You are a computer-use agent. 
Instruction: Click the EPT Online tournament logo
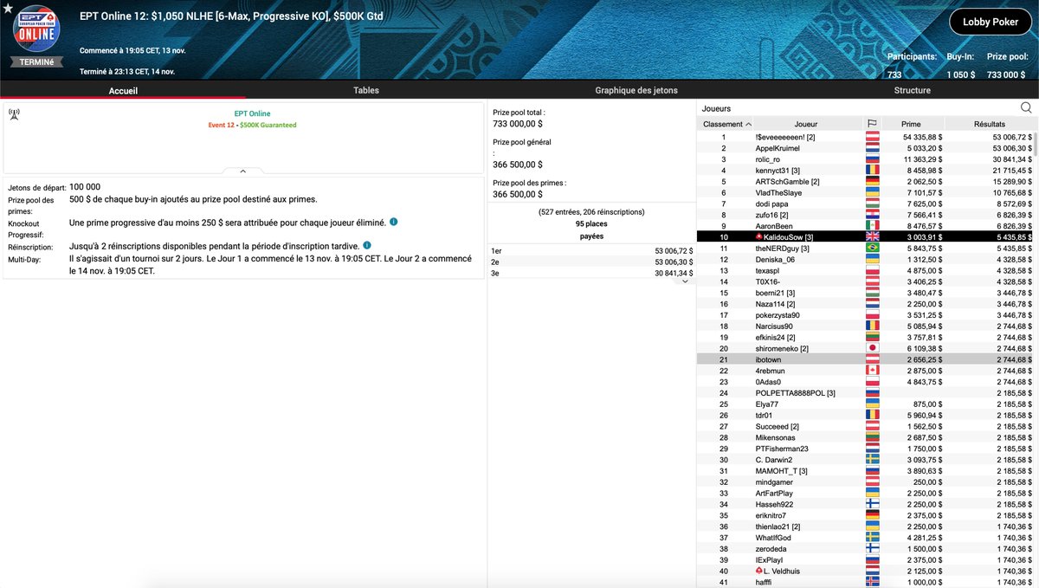(35, 29)
